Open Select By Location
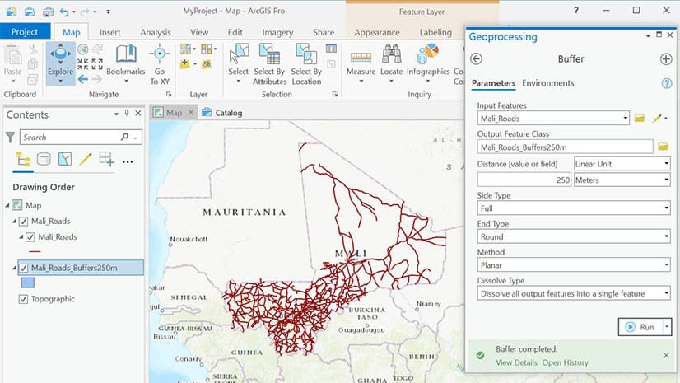Viewport: 680px width, 383px height. click(306, 64)
